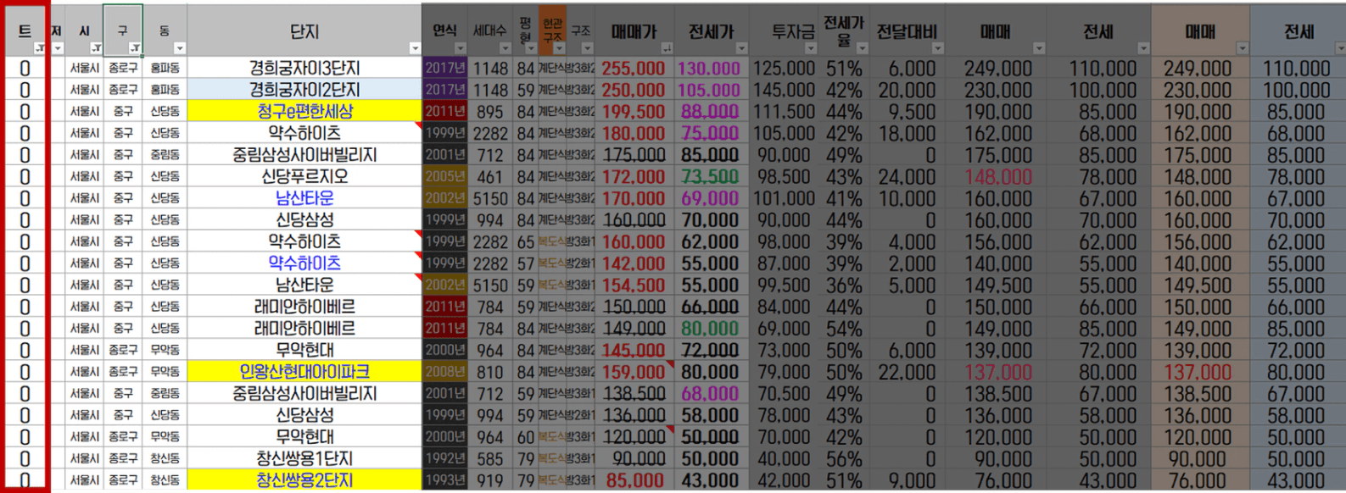Select the 180,000 sale price cell
The height and width of the screenshot is (493, 1346).
[635, 133]
